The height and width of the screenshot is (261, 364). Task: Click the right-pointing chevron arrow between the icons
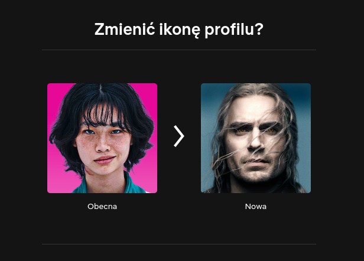point(178,136)
